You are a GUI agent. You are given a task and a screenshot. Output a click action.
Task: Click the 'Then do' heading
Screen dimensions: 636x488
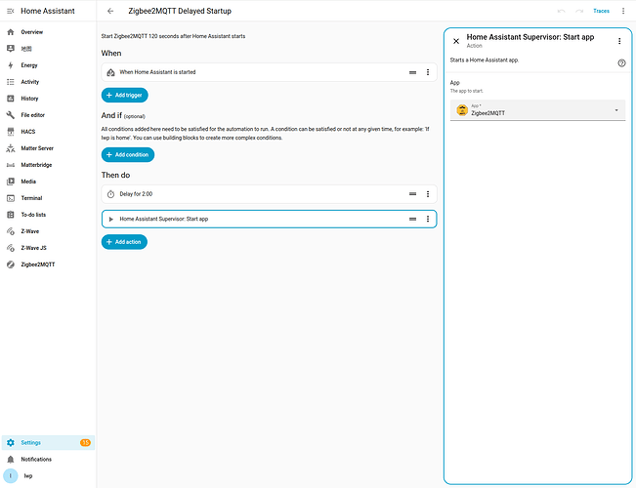pos(115,175)
